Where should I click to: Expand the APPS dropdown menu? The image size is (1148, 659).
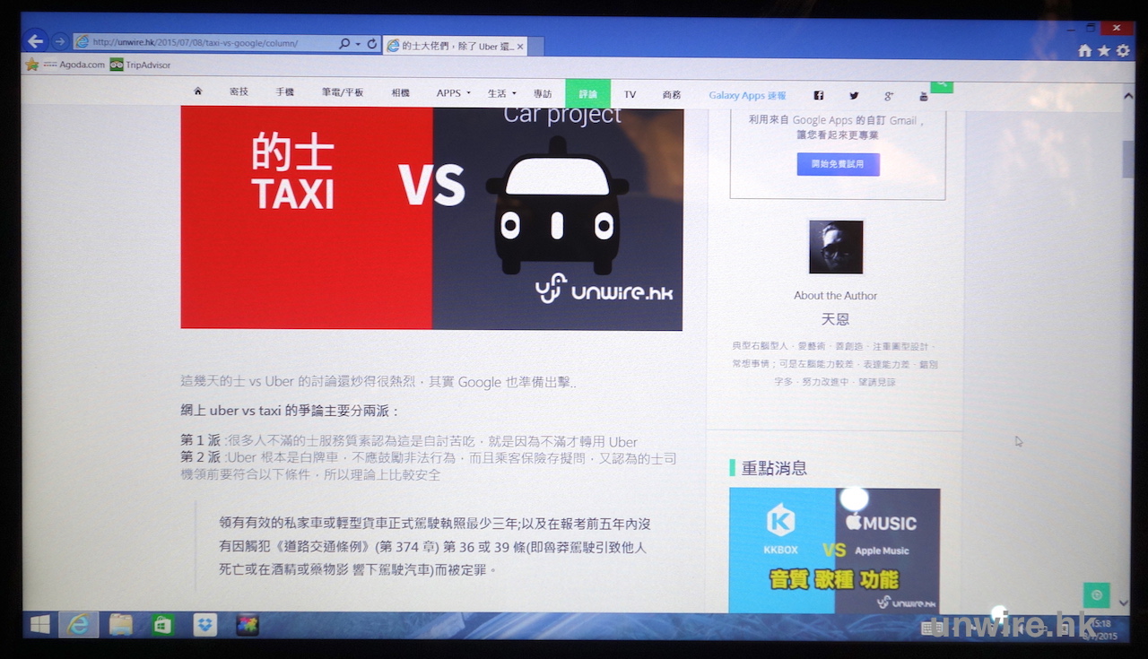point(453,93)
